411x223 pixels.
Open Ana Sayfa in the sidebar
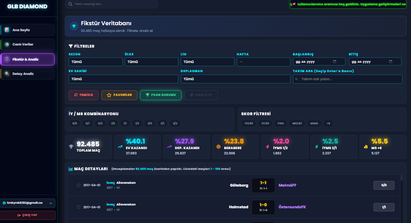coord(28,30)
